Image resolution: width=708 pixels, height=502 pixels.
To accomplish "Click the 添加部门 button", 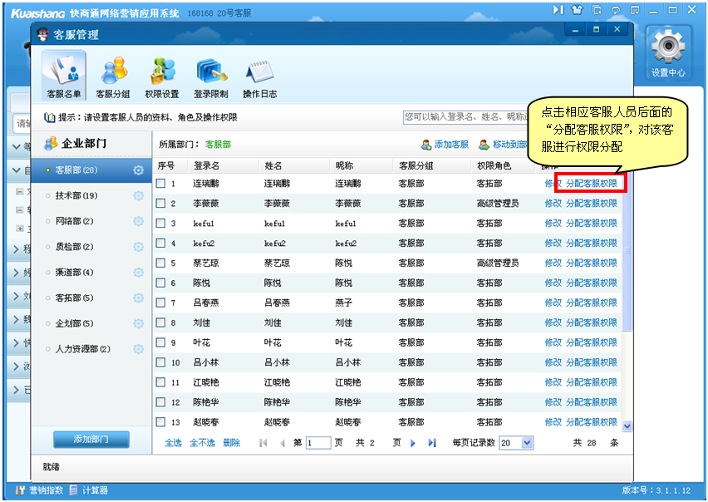I will point(91,439).
